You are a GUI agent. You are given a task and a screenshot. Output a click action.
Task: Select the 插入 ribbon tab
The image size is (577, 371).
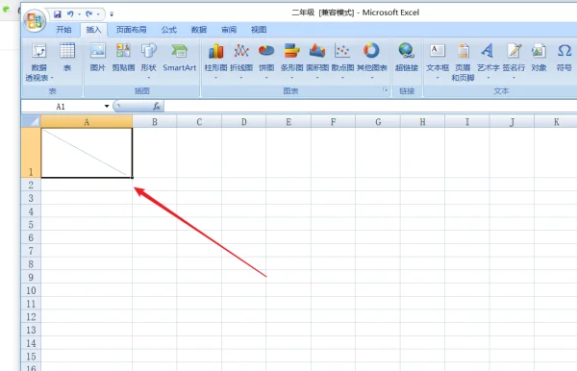point(94,30)
